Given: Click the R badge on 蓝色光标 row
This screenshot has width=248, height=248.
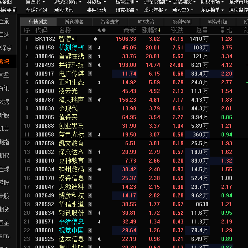Looking at the screenshot, I should click(90, 134).
